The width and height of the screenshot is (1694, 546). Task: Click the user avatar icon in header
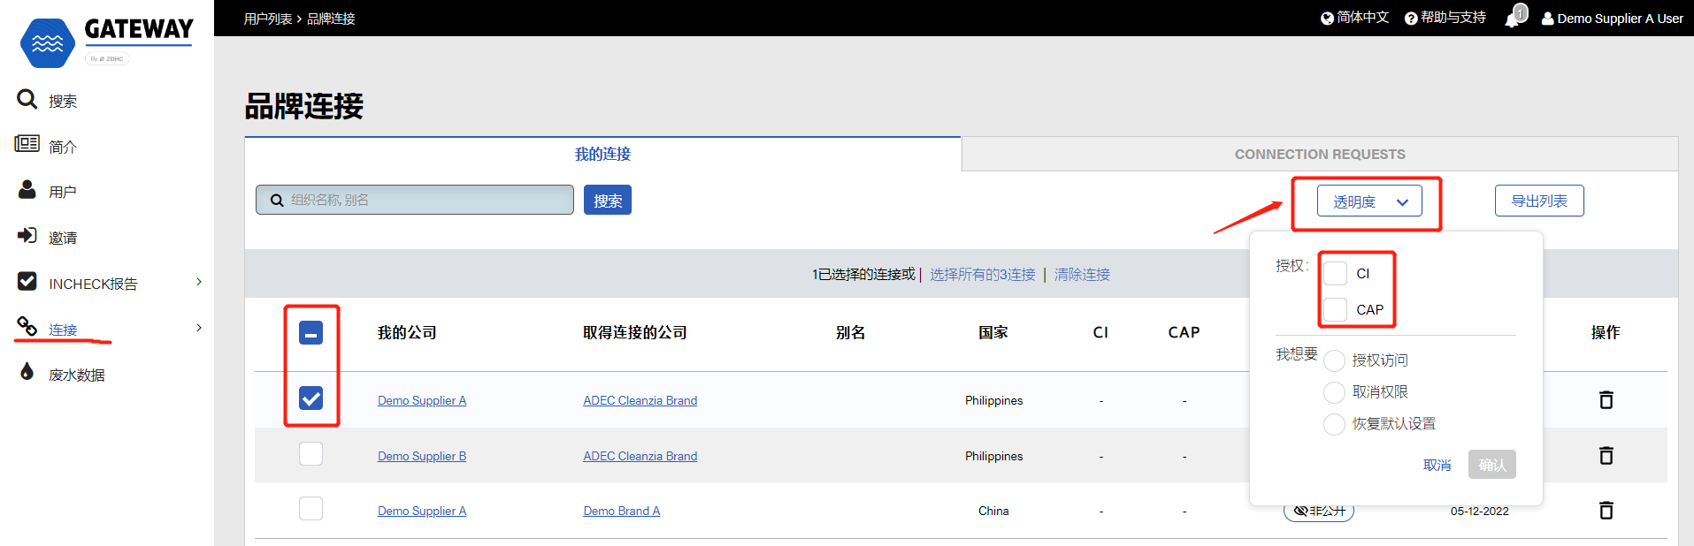pyautogui.click(x=1547, y=19)
